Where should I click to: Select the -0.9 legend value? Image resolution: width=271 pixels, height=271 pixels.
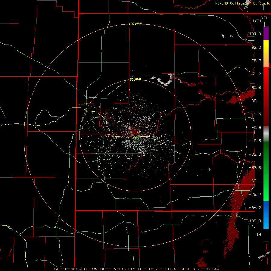coord(256,128)
